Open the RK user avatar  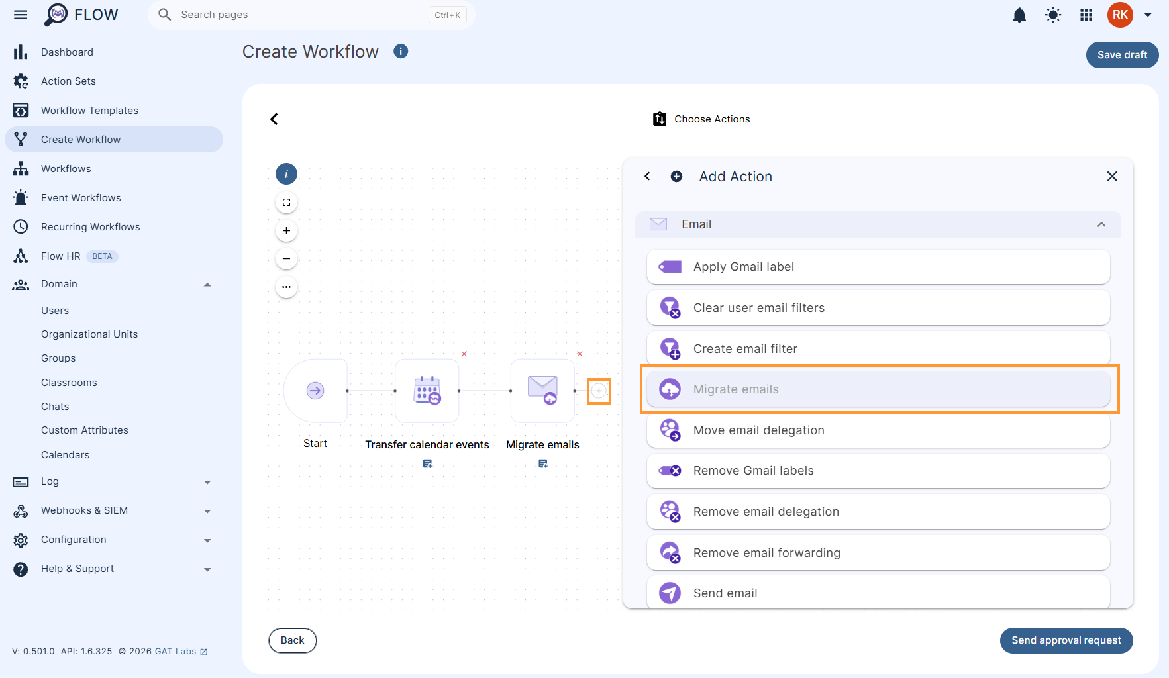(x=1120, y=15)
